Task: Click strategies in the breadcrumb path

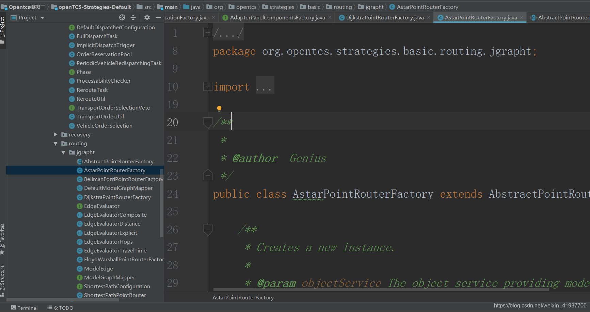Action: (x=282, y=7)
